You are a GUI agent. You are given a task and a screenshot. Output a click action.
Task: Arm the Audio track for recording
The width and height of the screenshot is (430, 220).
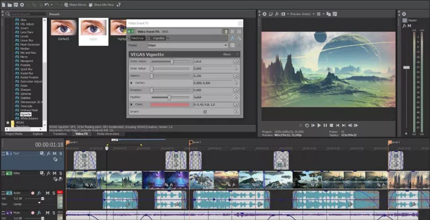pos(33,193)
